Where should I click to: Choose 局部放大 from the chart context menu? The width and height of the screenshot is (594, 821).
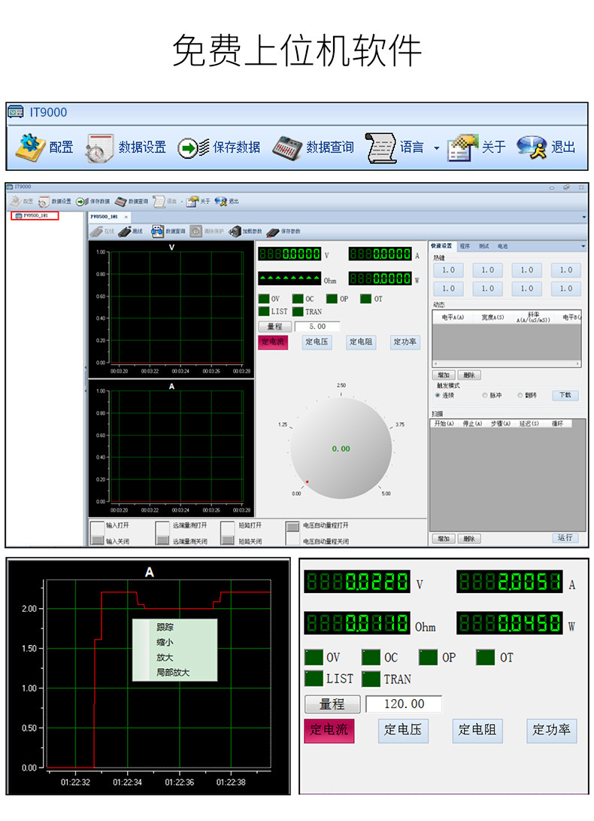(x=173, y=672)
